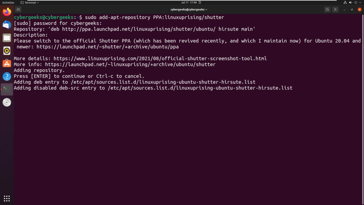
Task: Click the official Shutter PPA launchpad URL
Action: click(x=107, y=47)
